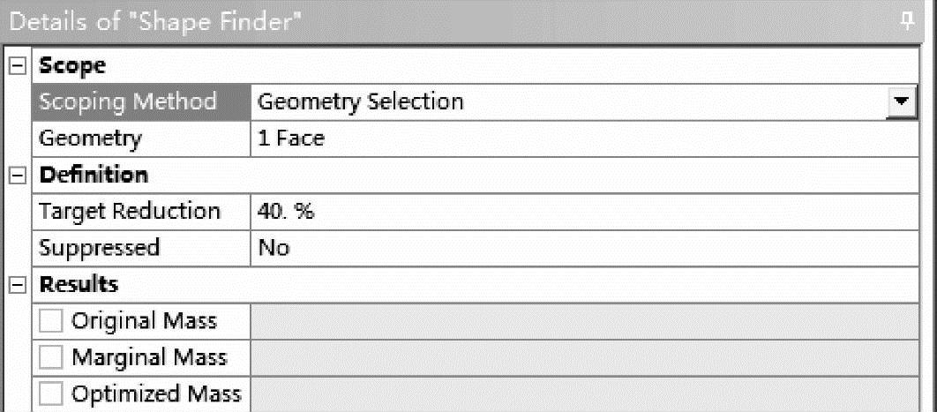Collapse the Scope section
This screenshot has width=937, height=412.
point(17,65)
